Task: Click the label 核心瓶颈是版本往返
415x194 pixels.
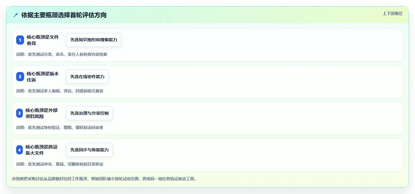Action: tap(43, 77)
